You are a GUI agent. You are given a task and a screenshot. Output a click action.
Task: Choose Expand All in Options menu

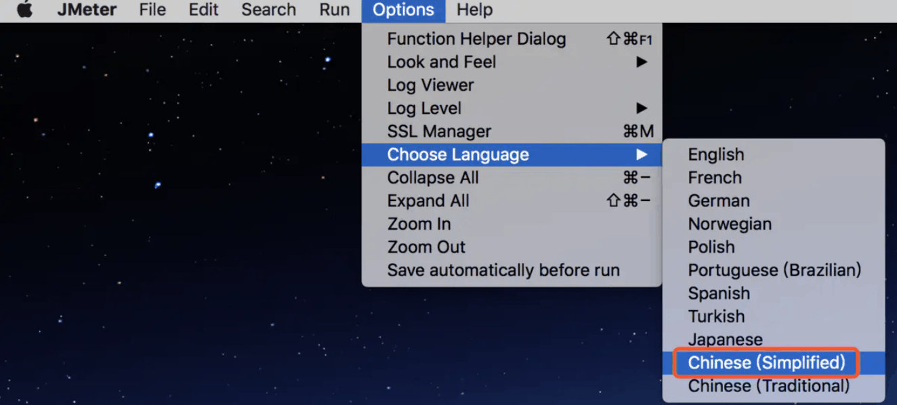512,201
